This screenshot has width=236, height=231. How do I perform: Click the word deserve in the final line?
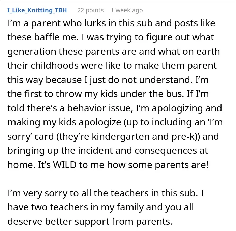click(25, 221)
